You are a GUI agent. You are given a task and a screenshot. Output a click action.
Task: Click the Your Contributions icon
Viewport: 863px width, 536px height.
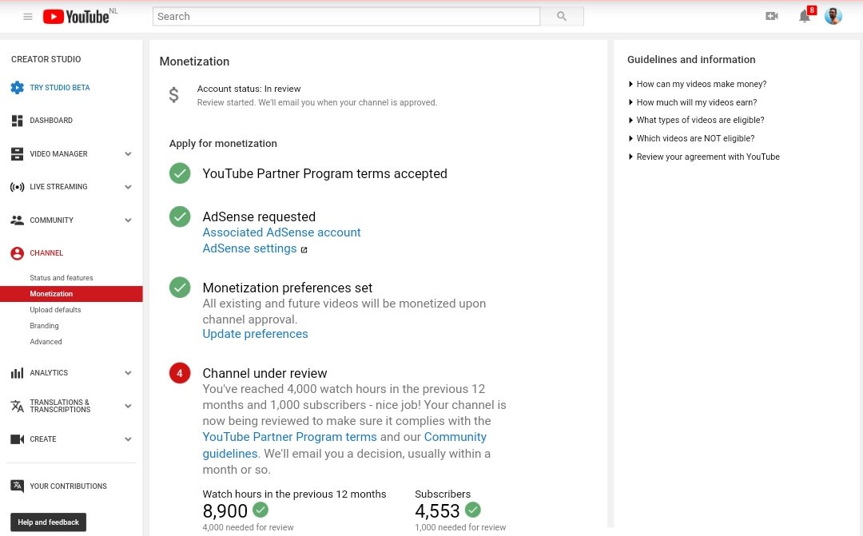coord(17,486)
